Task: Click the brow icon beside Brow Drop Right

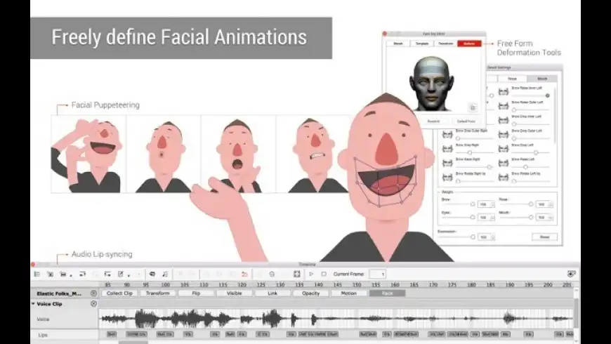Action: (447, 148)
